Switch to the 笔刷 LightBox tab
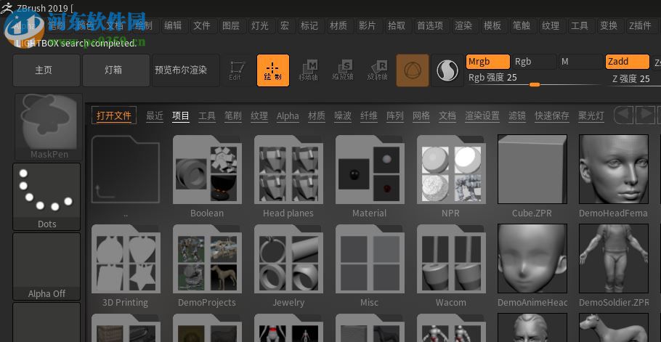 [x=233, y=116]
